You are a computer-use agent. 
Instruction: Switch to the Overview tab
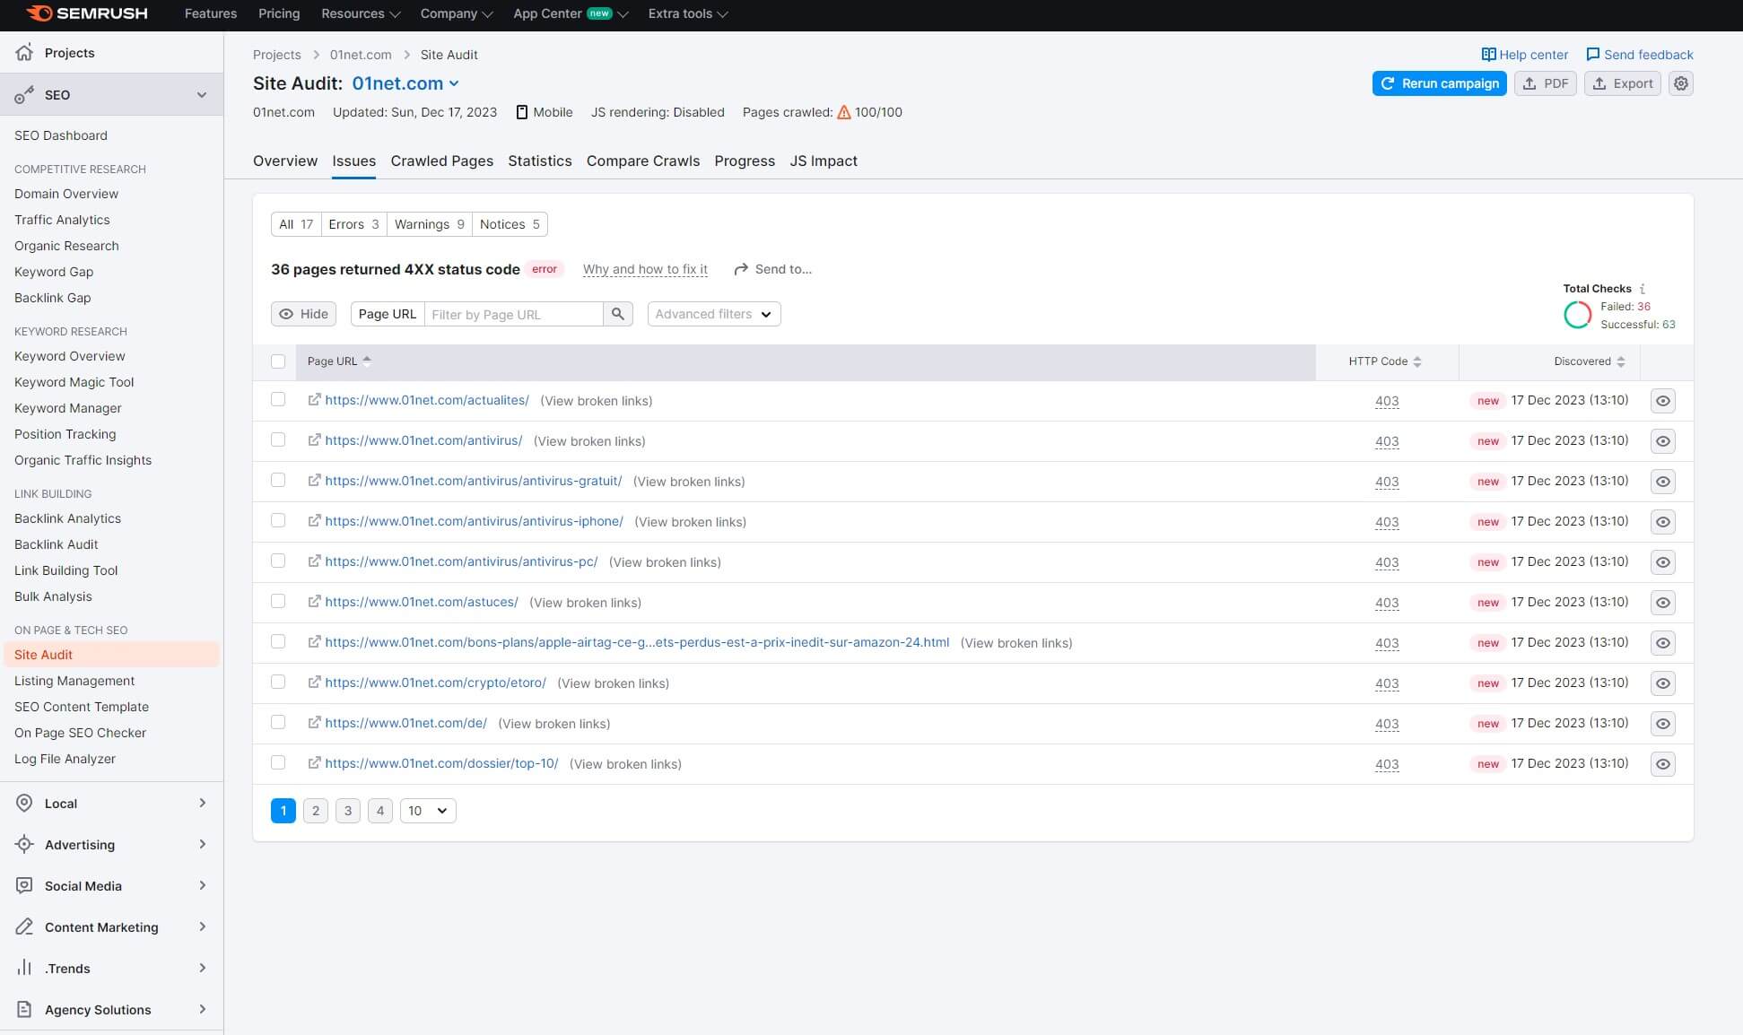click(x=284, y=161)
